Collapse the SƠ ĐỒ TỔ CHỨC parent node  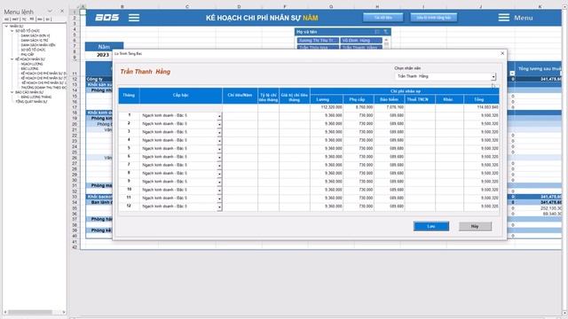point(12,31)
